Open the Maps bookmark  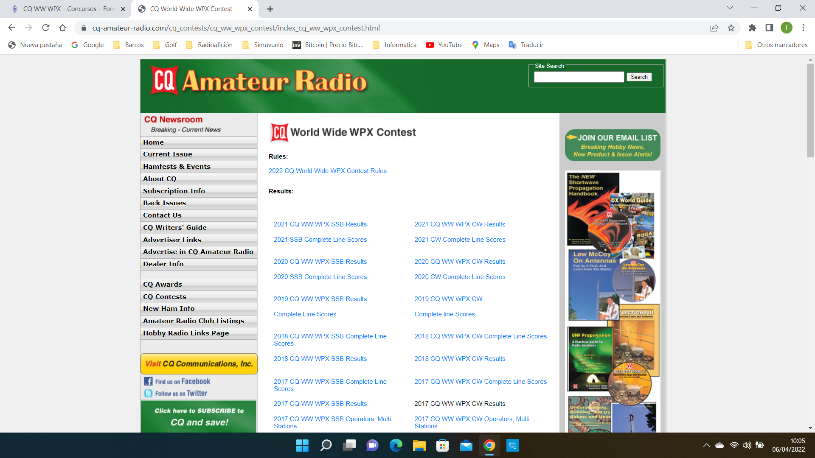tap(486, 45)
